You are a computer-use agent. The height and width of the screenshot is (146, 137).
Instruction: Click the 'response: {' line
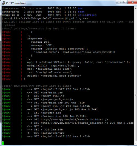coord(36,39)
